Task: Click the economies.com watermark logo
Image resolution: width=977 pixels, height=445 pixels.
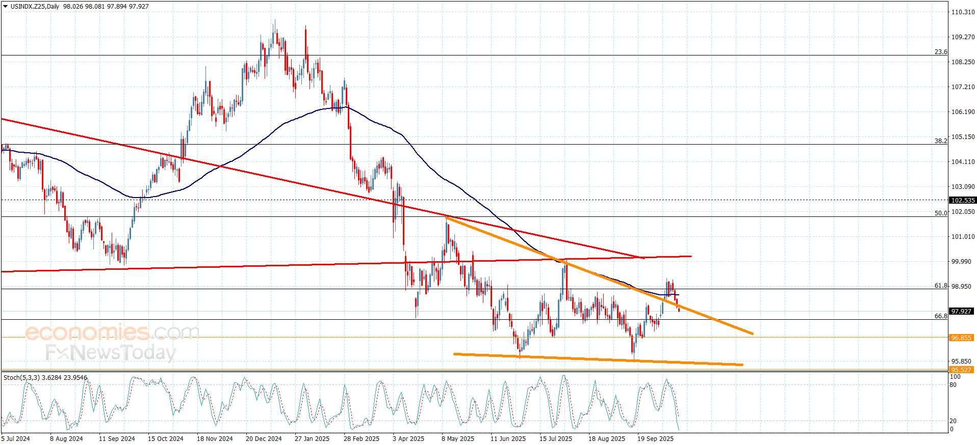Action: (x=112, y=332)
